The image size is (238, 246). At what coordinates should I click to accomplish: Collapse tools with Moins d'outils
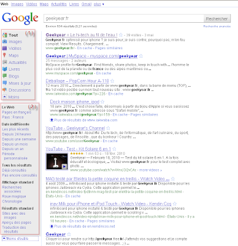20,239
